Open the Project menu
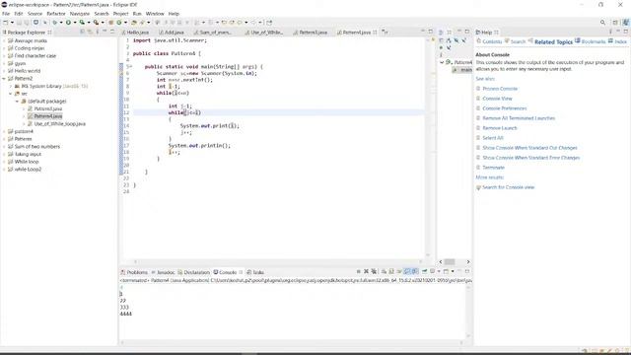 [120, 14]
